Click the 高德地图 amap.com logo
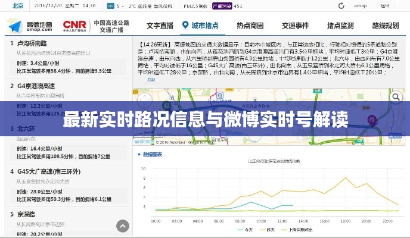Image resolution: width=410 pixels, height=238 pixels. pos(30,26)
